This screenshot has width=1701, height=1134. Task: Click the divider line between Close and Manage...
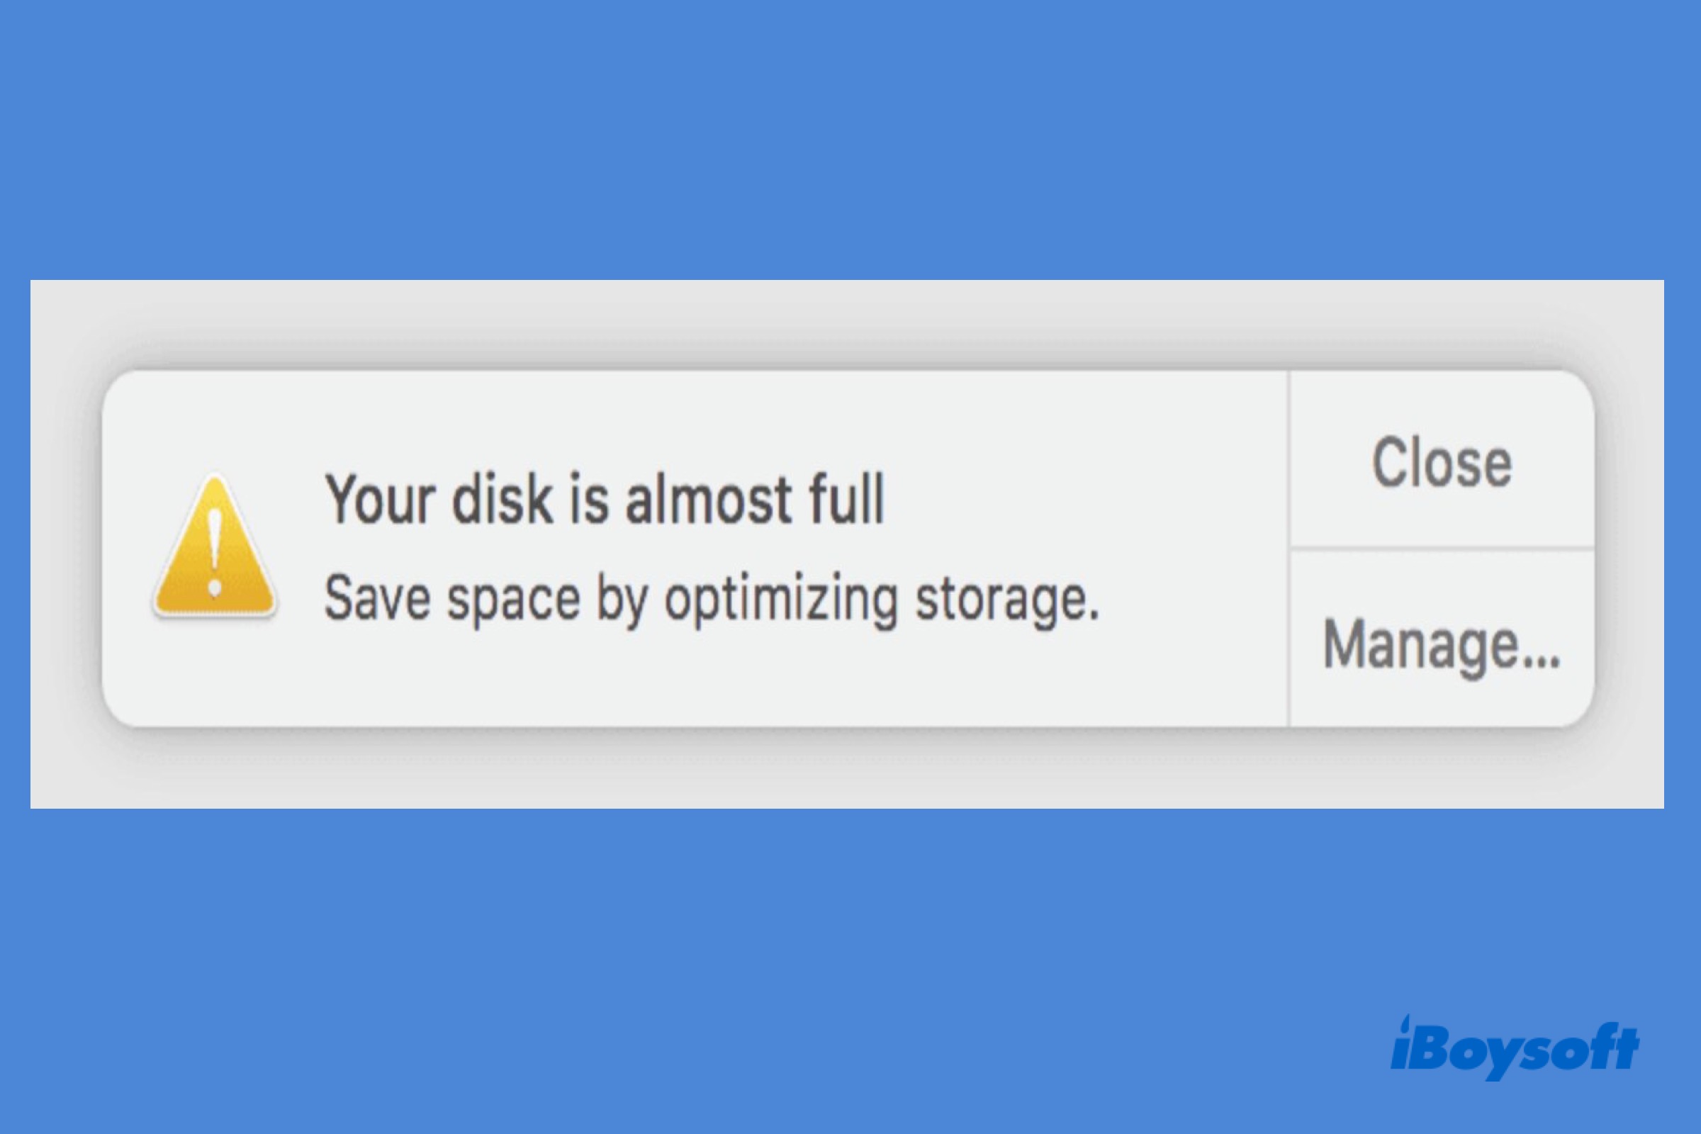1442,548
